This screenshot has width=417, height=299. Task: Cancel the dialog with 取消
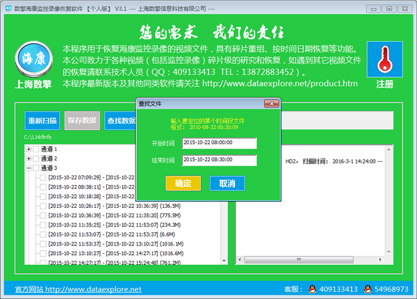point(227,184)
